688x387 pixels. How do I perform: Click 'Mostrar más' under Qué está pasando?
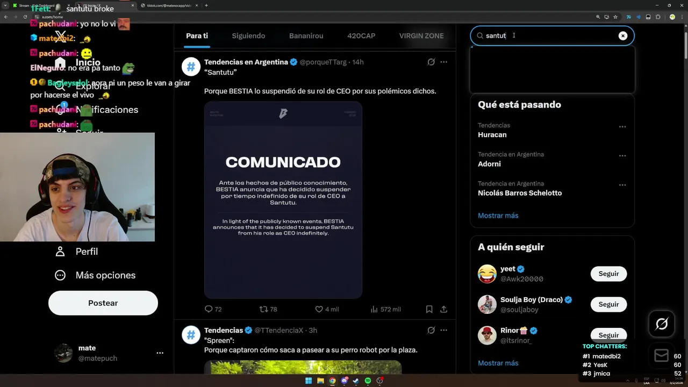[498, 216]
